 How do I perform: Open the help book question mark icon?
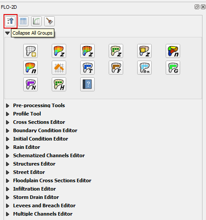(x=88, y=84)
